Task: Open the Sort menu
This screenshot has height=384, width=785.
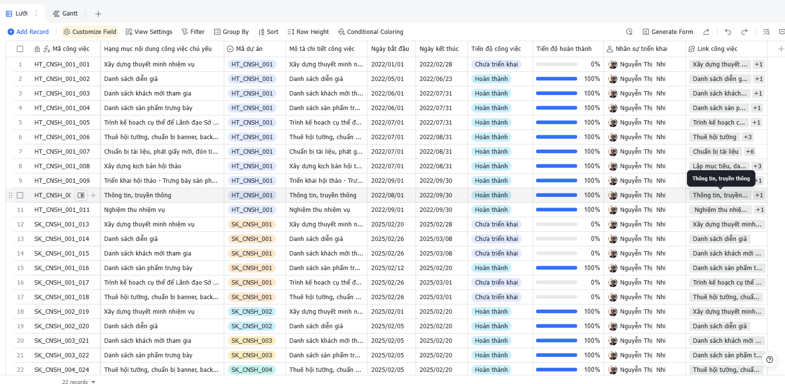Action: tap(268, 32)
